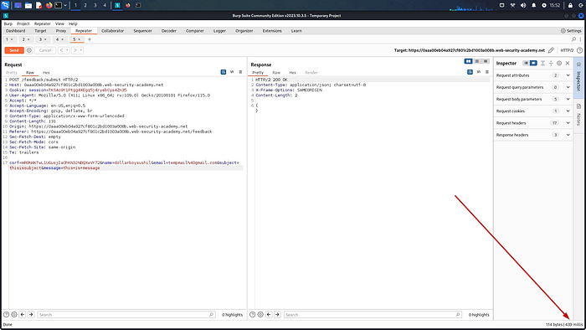
Task: Select side-by-side layout view
Action: pos(468,61)
